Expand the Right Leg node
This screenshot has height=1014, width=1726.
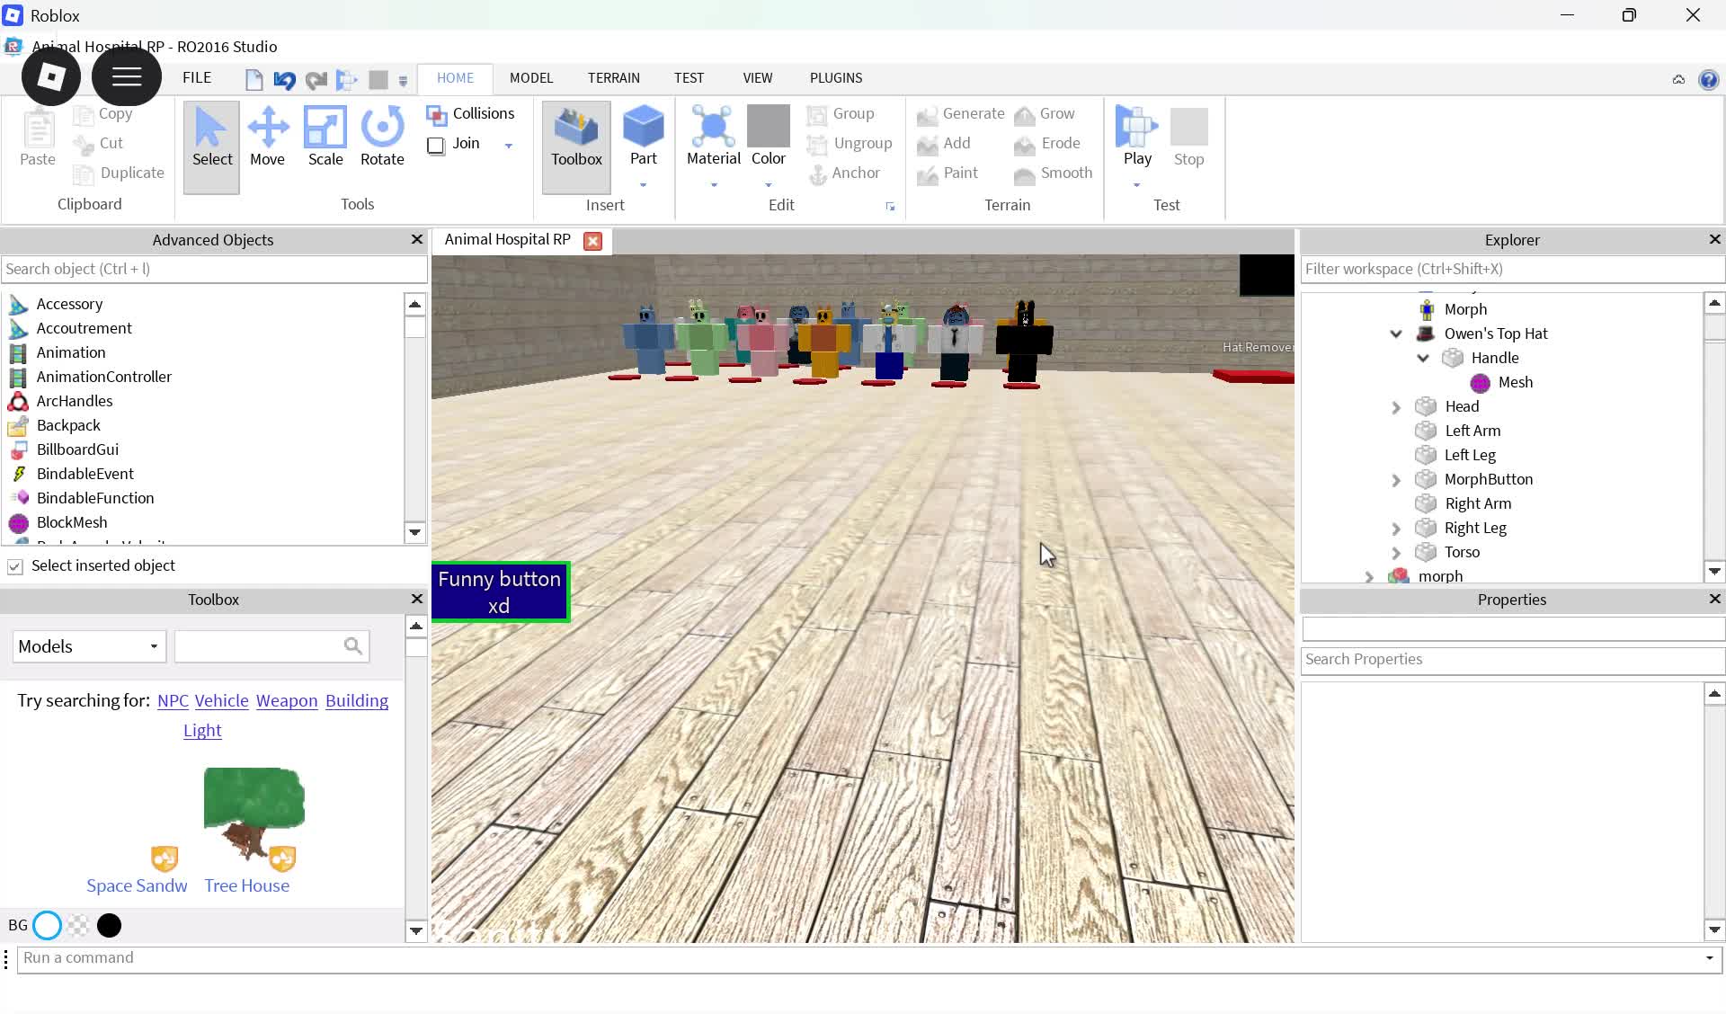pos(1396,529)
